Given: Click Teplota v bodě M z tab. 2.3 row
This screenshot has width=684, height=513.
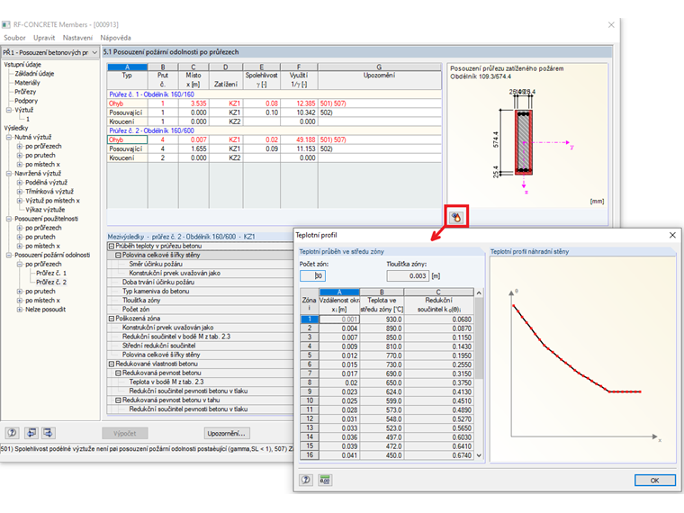Looking at the screenshot, I should click(201, 382).
